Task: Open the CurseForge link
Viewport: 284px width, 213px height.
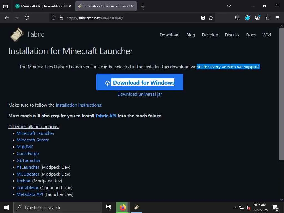Action: coord(28,154)
